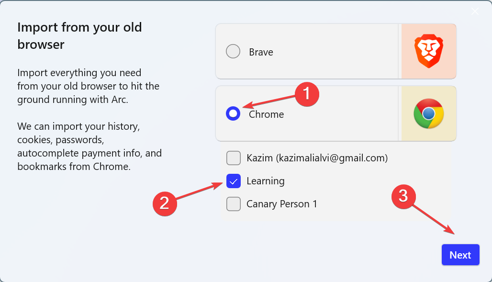Image resolution: width=492 pixels, height=282 pixels.
Task: Click the hit the ground running paragraph
Action: tap(88, 86)
